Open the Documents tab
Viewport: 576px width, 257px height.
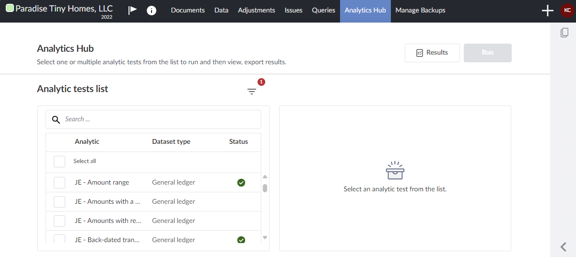(188, 11)
